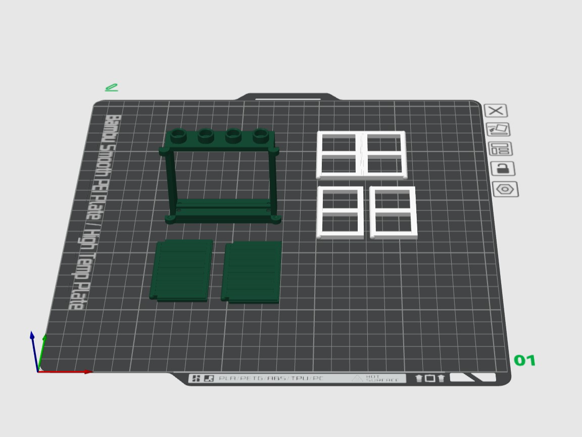Click the plate close X icon
The height and width of the screenshot is (437, 582).
[496, 111]
